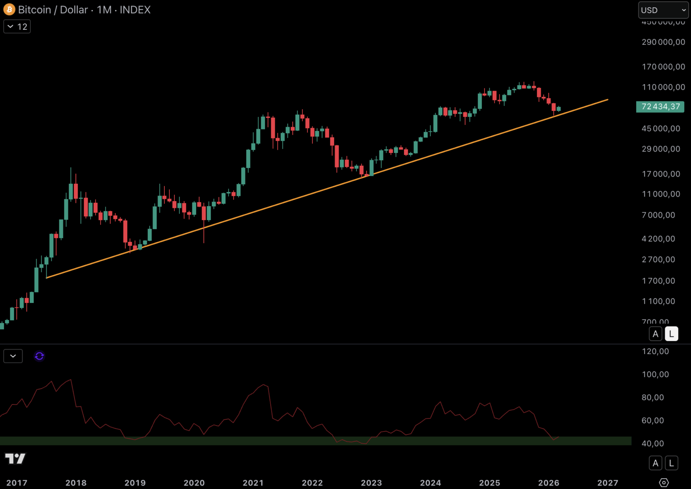
Task: Click the purple refresh icon in indicator pane
Action: 39,356
